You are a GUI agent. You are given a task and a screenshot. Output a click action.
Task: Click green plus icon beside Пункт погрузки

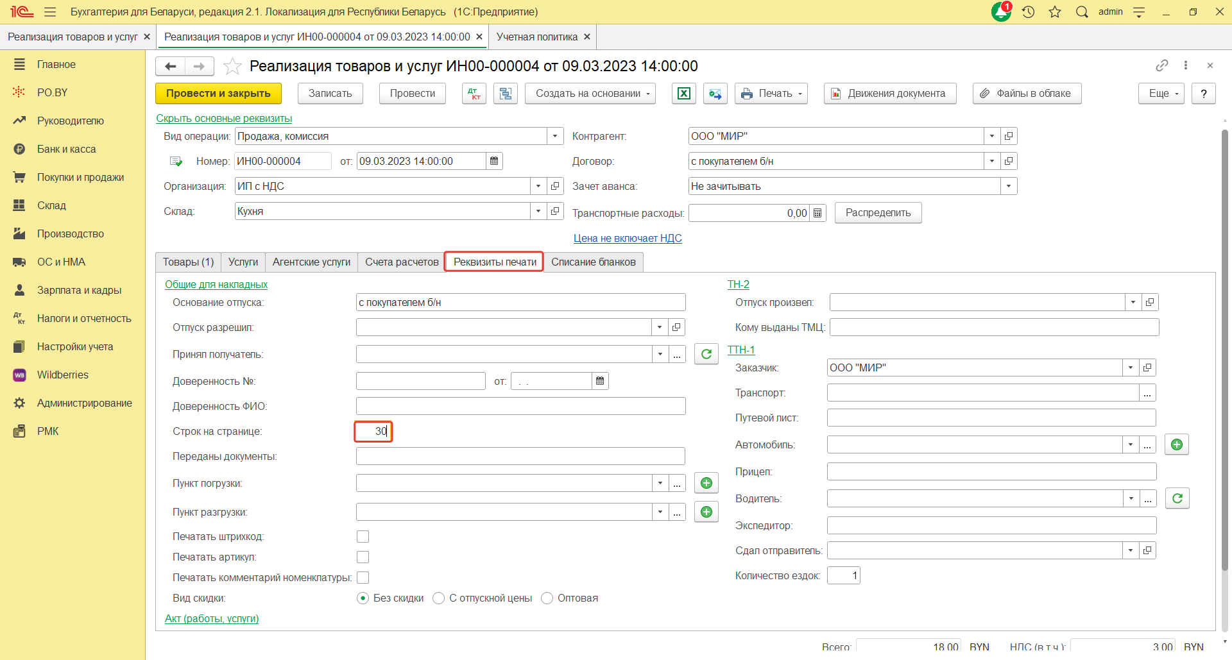706,483
